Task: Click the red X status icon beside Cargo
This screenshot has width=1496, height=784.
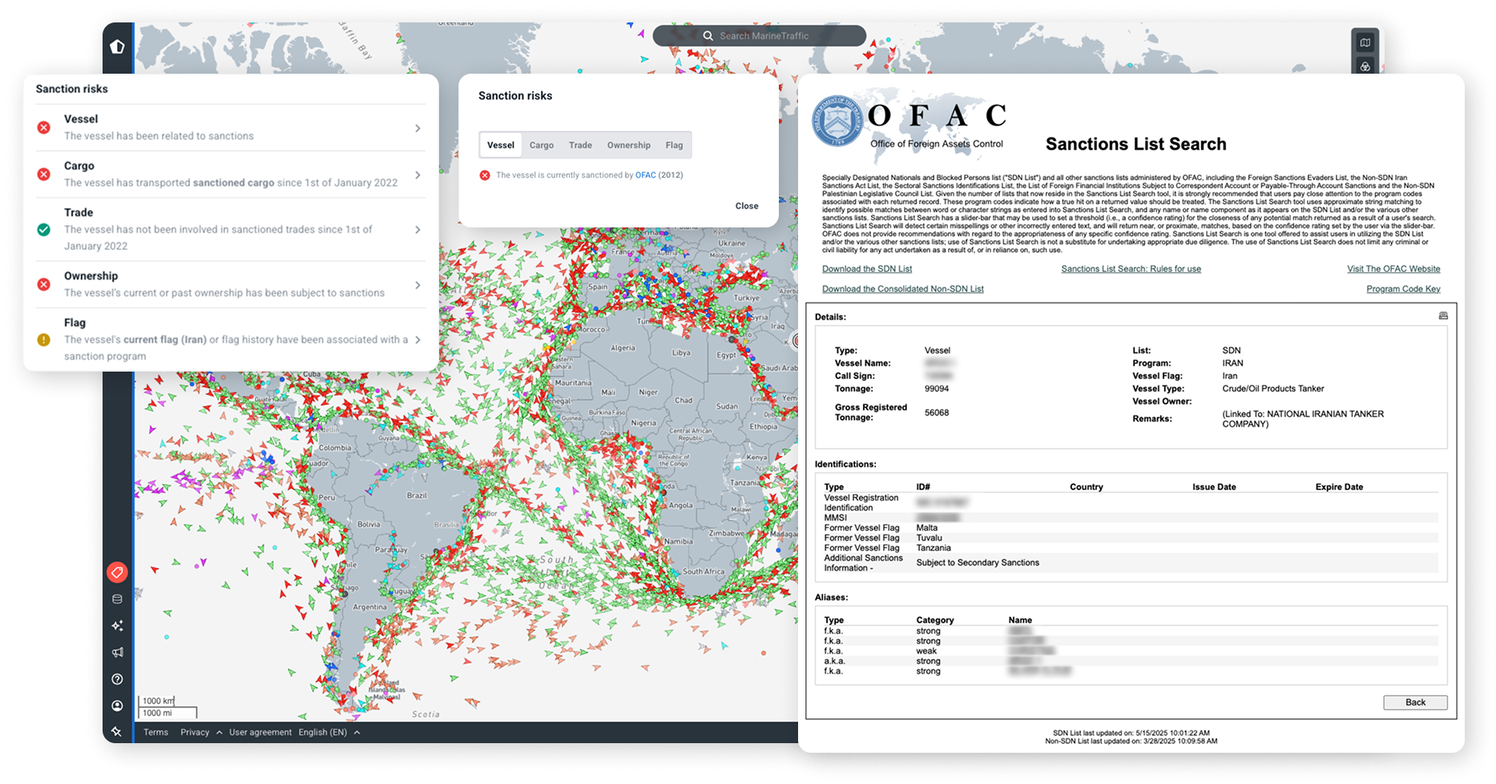Action: (44, 174)
